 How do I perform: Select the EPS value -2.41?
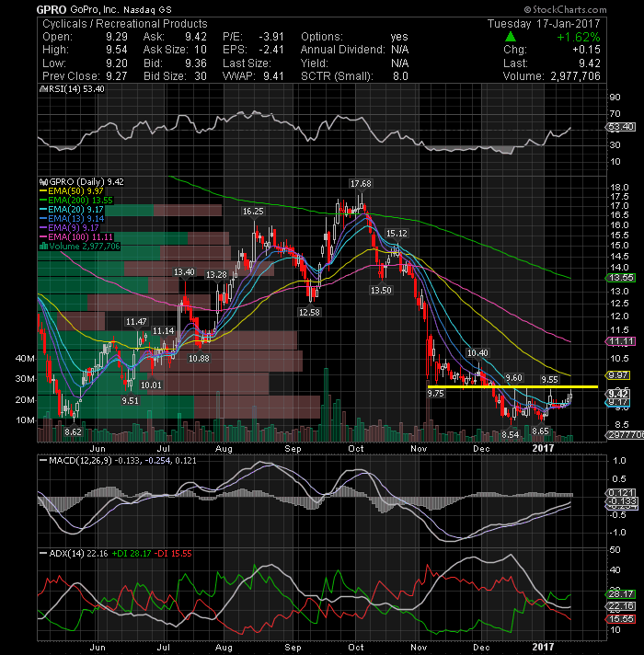[271, 50]
